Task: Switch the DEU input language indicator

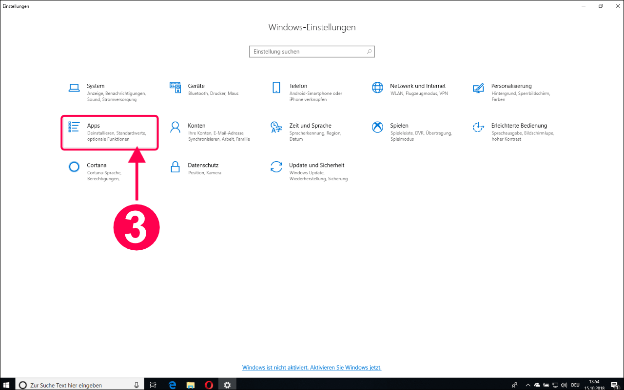Action: click(x=576, y=385)
